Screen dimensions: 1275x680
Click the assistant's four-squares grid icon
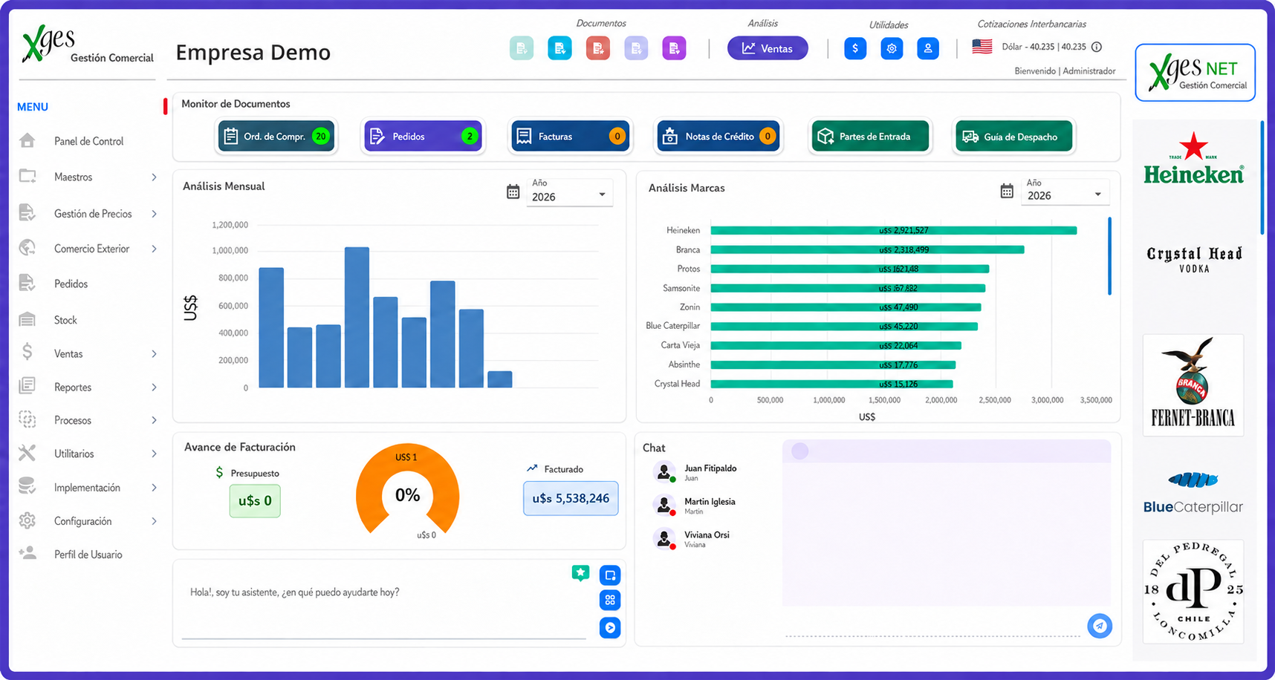coord(610,600)
